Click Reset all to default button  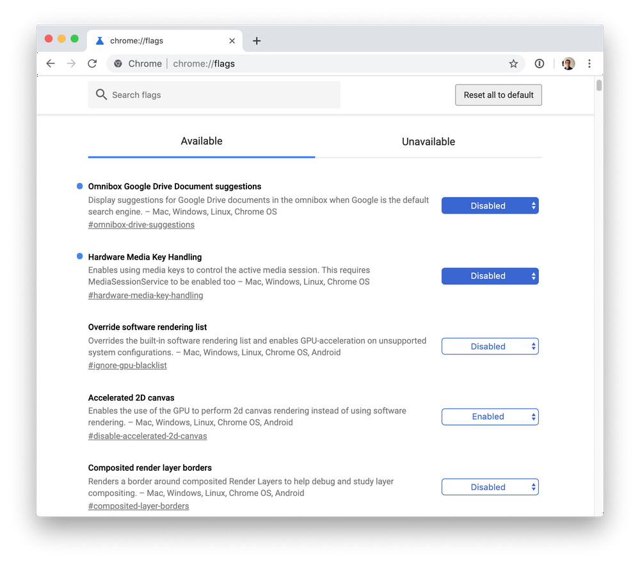499,95
